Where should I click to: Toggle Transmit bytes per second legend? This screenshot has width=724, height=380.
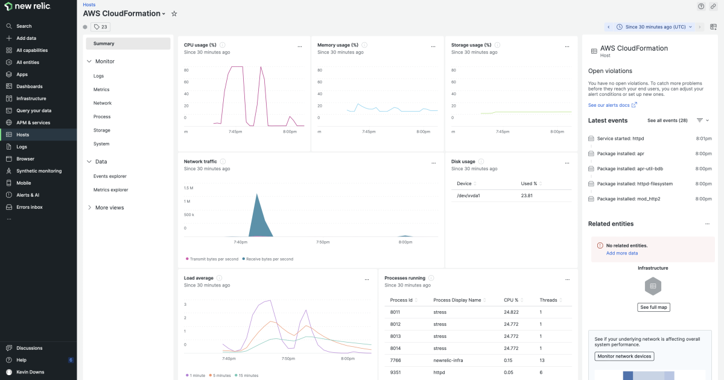point(212,259)
